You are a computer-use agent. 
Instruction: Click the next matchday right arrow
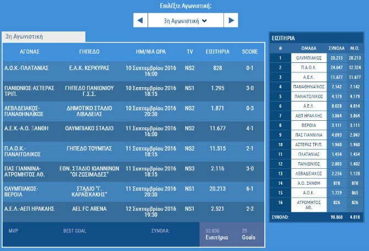(230, 21)
